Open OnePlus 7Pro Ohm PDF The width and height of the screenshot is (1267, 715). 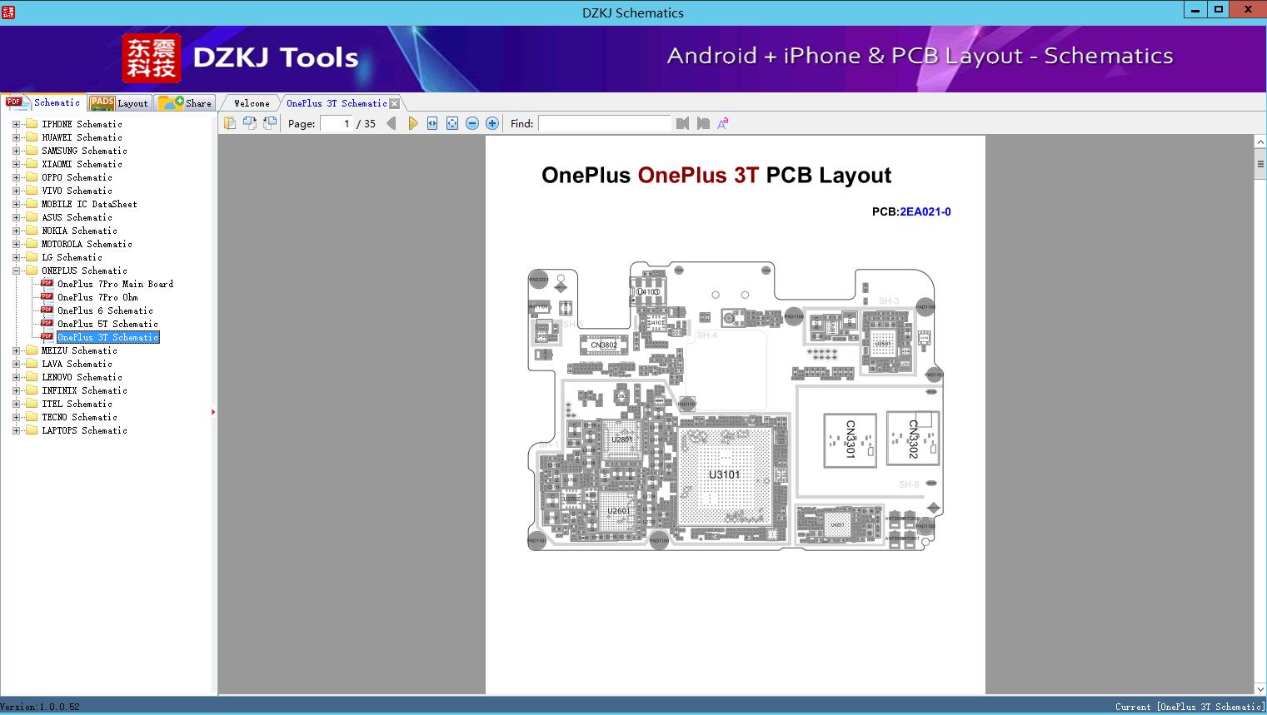point(97,297)
